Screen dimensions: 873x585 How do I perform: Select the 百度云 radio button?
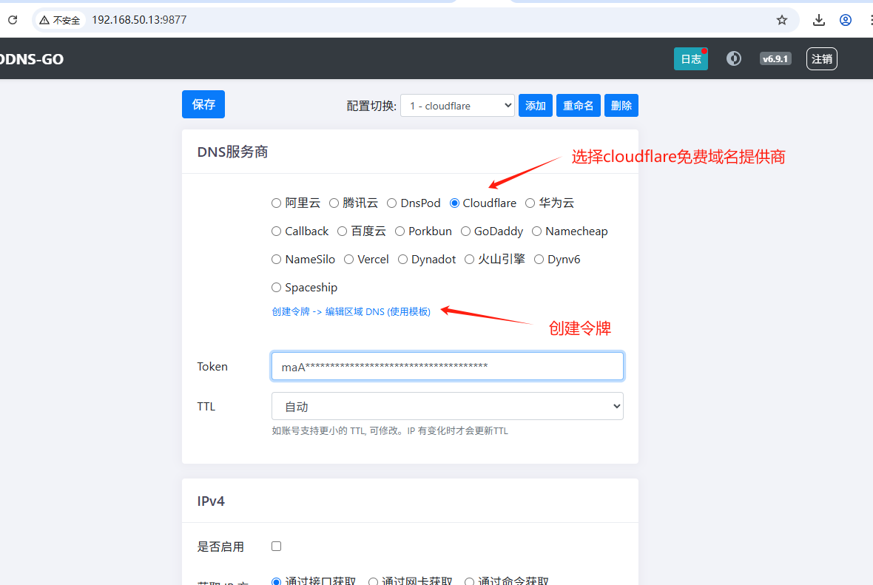(x=342, y=231)
